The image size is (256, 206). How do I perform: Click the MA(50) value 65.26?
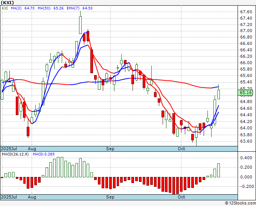(58, 8)
